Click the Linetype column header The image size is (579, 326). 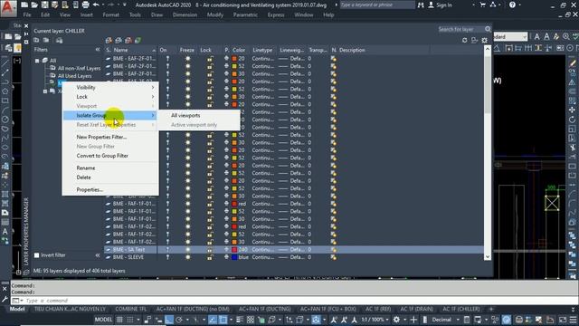tap(263, 50)
